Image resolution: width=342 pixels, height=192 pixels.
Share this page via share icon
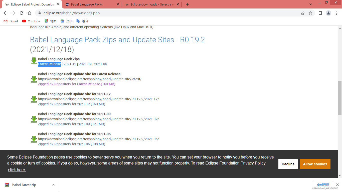click(x=302, y=13)
